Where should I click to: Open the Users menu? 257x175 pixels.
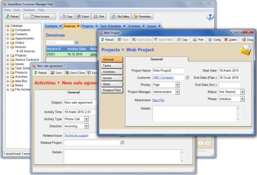(x=17, y=10)
